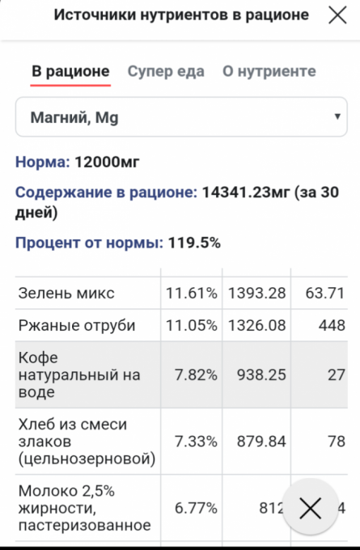Click the Источники нутриентов в рационе title

coord(181,15)
